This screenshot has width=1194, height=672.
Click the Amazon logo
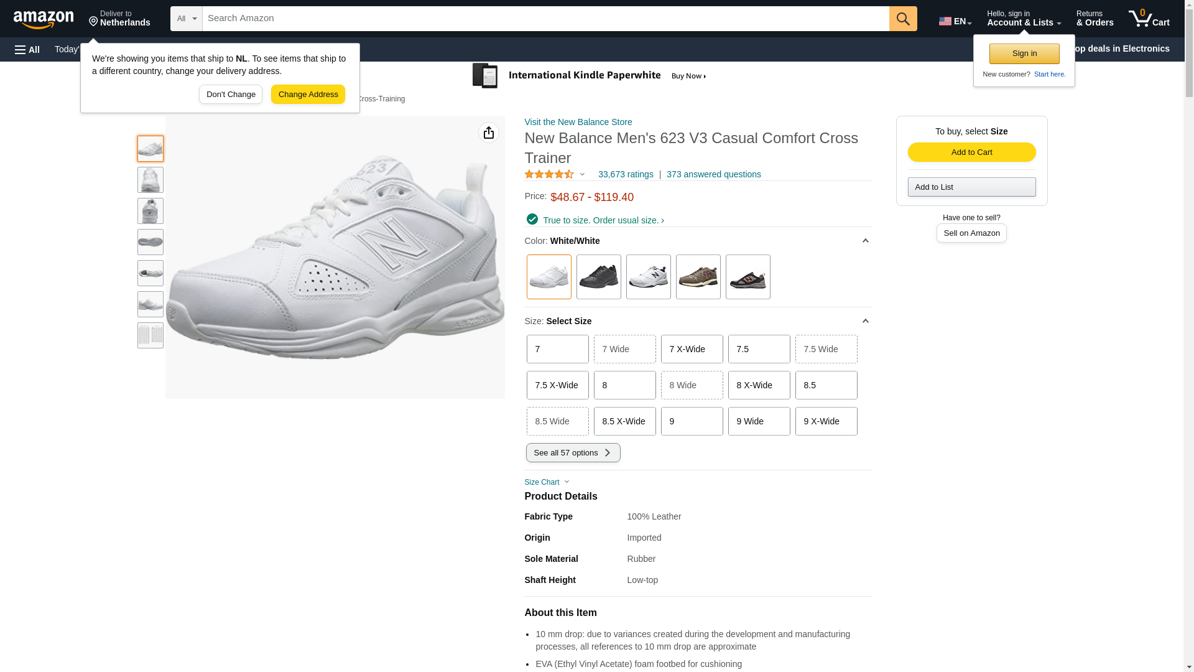(x=44, y=19)
